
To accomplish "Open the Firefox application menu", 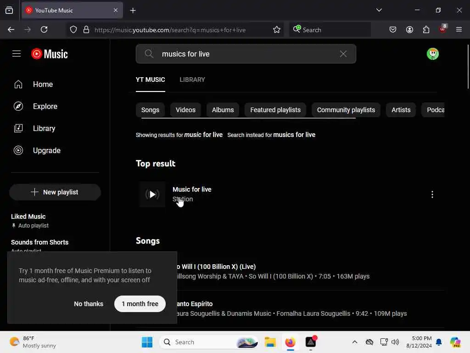I will click(459, 30).
